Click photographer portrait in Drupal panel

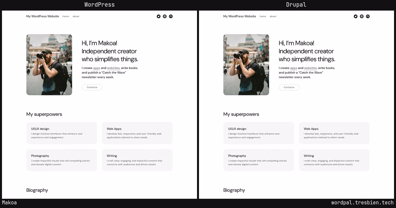(246, 65)
